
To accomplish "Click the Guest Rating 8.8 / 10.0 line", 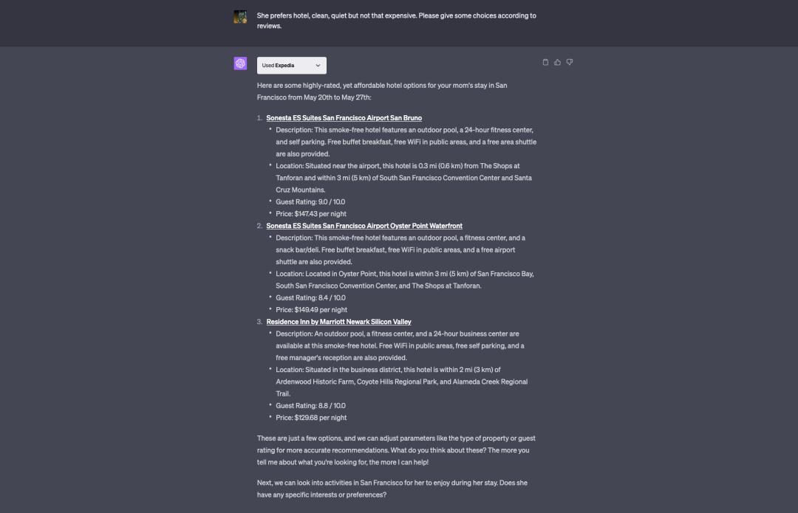I will (x=310, y=406).
